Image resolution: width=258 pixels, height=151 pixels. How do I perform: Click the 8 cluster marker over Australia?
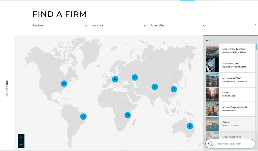[x=190, y=126]
